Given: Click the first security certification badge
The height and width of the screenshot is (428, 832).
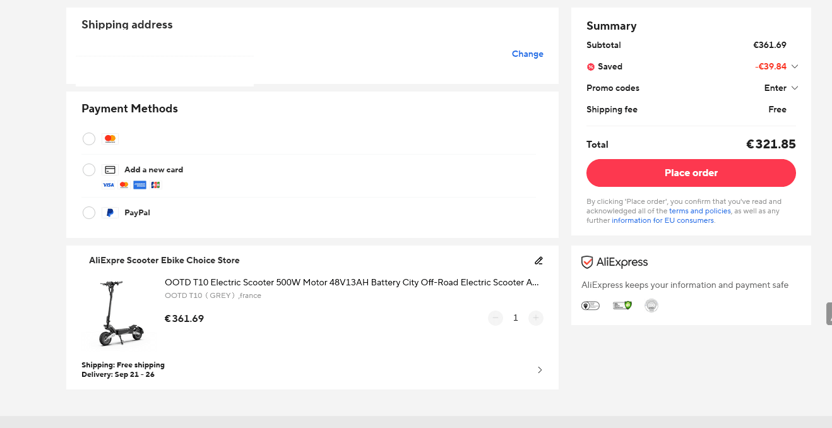Looking at the screenshot, I should [590, 306].
